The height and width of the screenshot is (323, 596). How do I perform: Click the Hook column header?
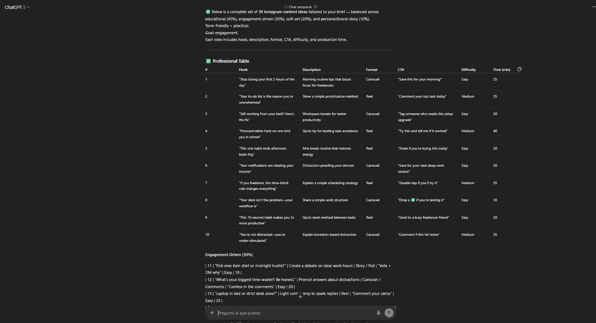[243, 70]
